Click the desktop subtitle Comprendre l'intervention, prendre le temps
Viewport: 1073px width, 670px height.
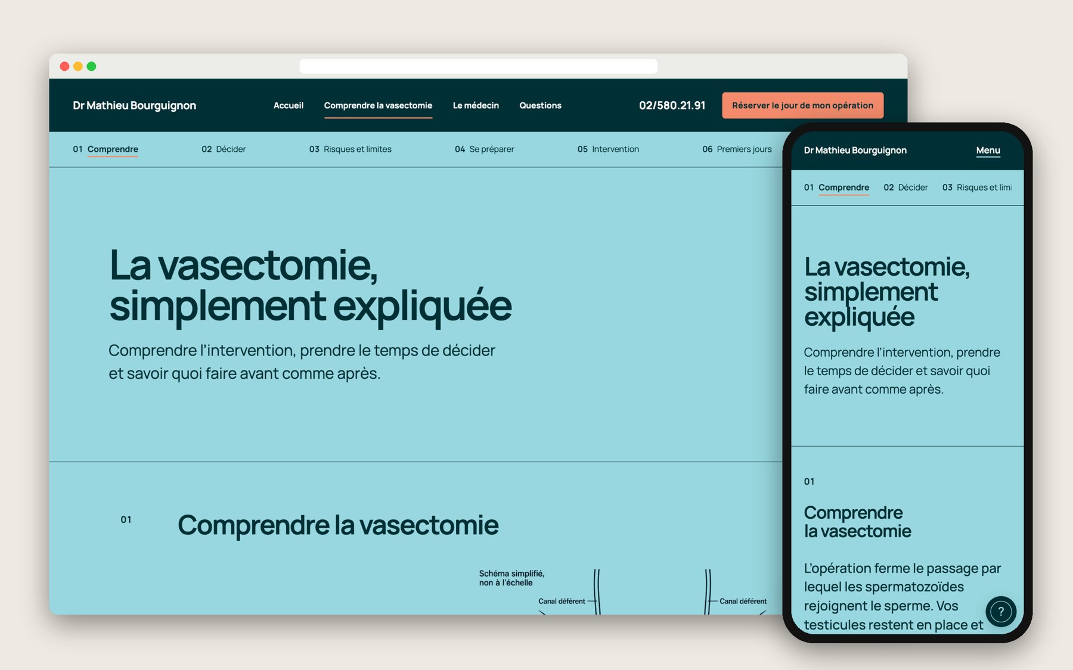[x=302, y=362]
